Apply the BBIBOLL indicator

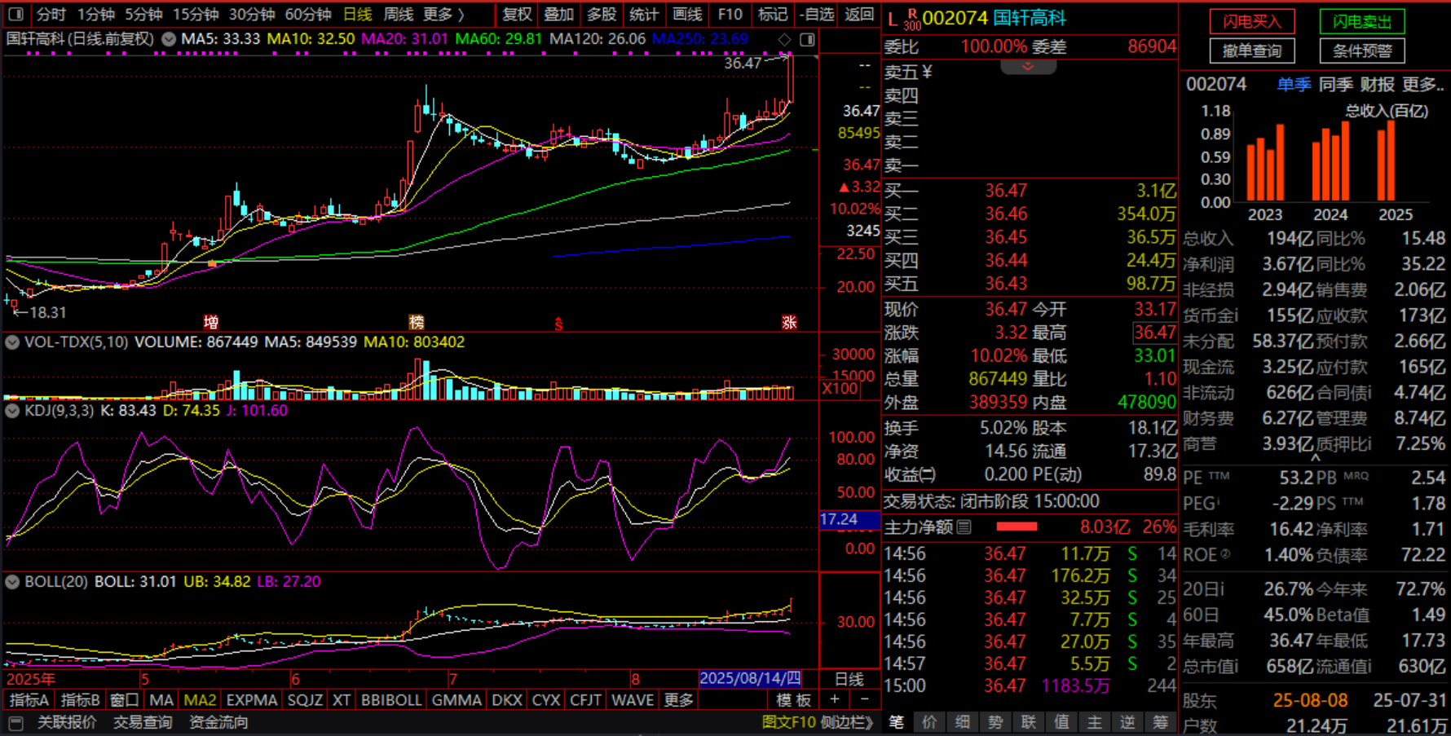391,700
